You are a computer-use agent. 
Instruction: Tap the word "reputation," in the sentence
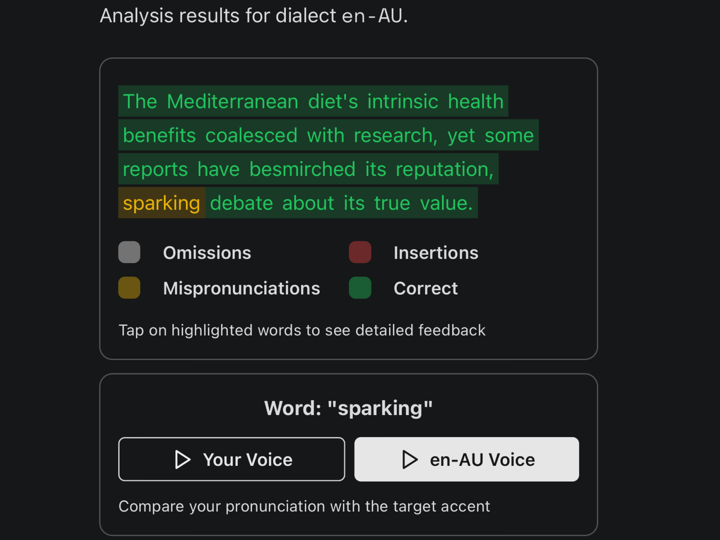(444, 169)
